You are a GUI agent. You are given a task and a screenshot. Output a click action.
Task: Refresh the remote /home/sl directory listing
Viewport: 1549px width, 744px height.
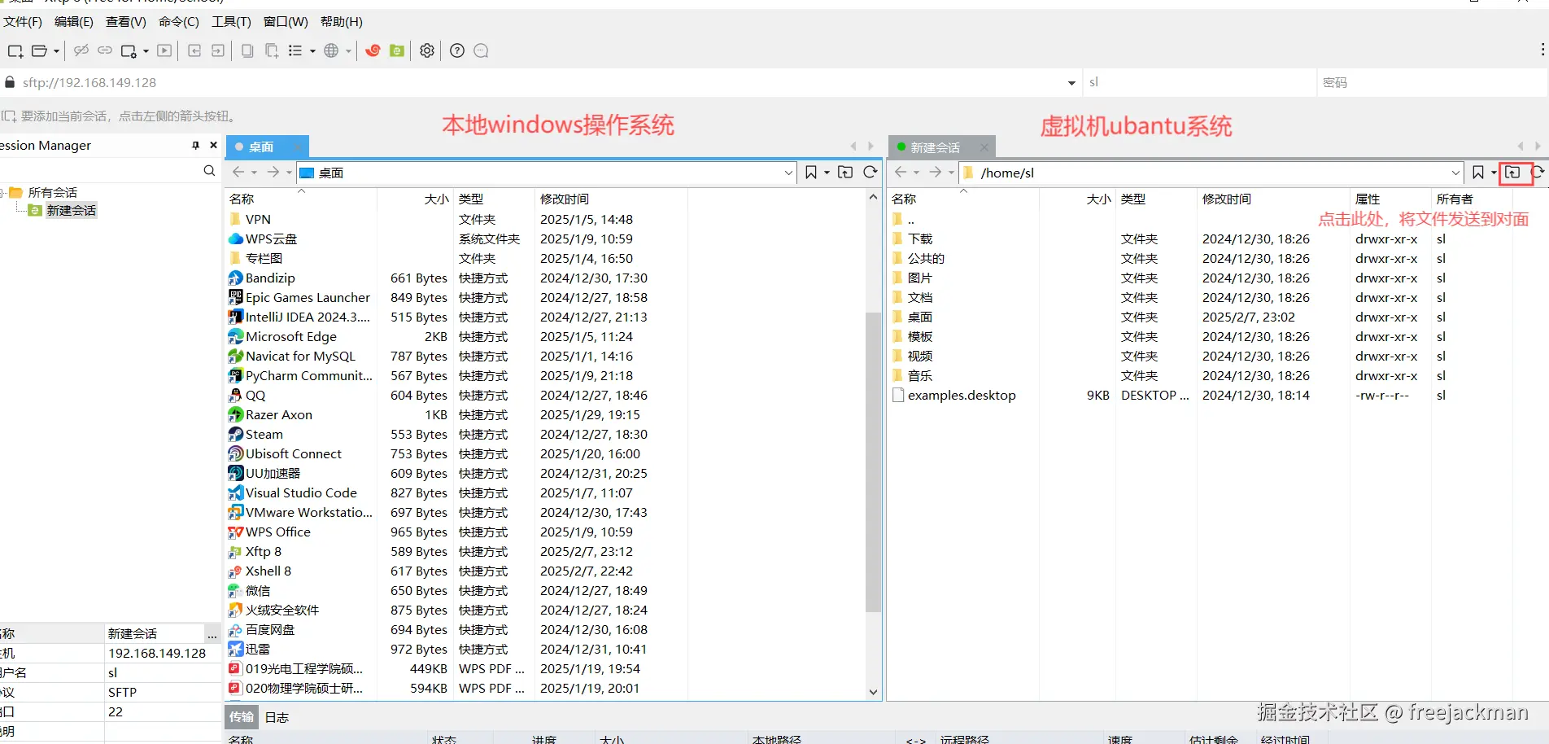(x=1538, y=173)
